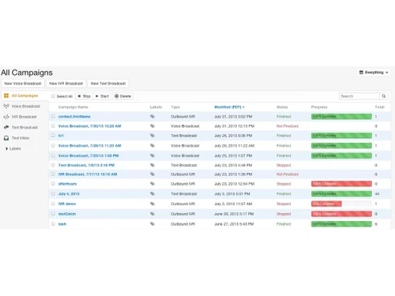Click the New Voice Broadcast button

pyautogui.click(x=23, y=84)
